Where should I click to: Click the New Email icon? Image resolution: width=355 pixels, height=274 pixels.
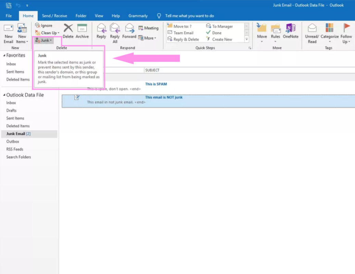[x=9, y=28]
